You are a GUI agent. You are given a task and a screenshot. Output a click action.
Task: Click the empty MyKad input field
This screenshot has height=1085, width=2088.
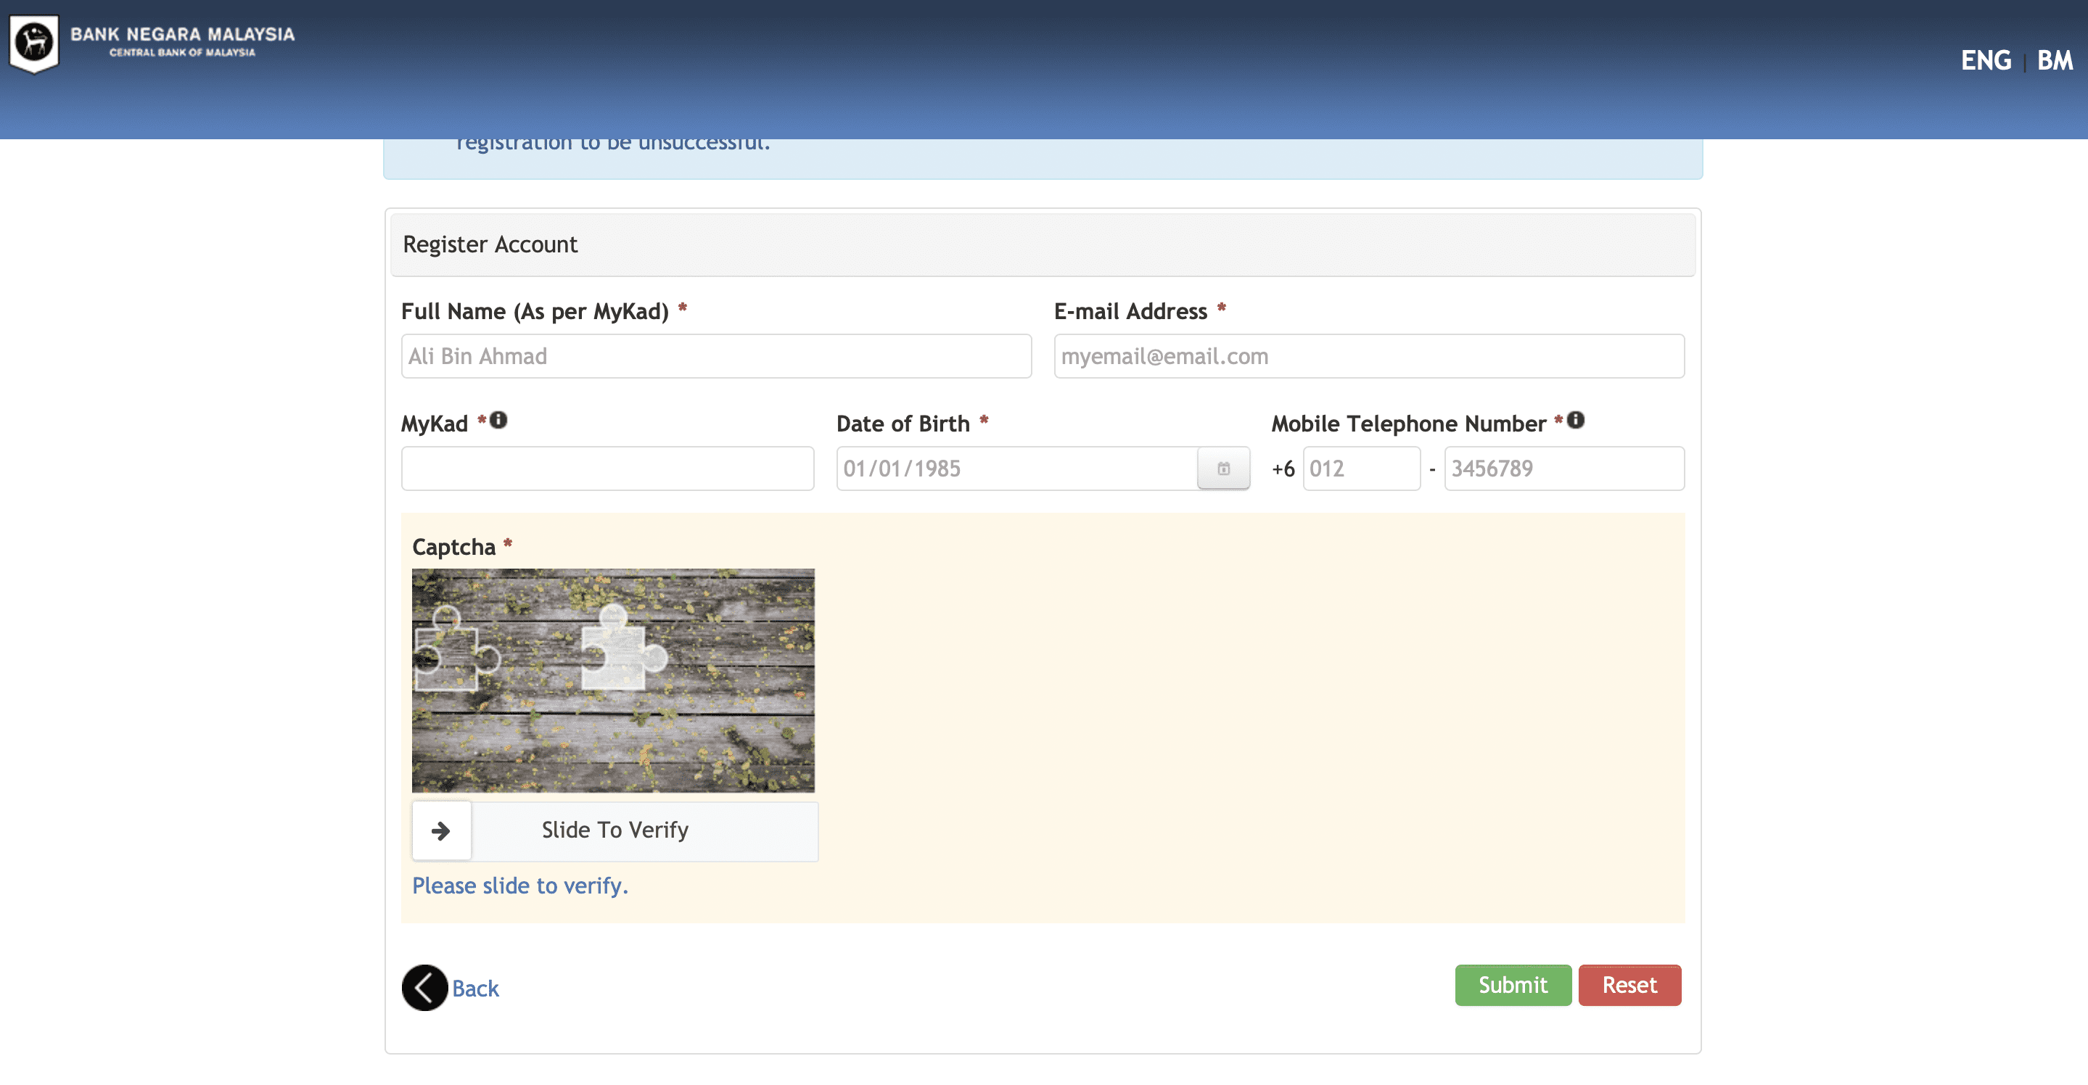point(607,469)
